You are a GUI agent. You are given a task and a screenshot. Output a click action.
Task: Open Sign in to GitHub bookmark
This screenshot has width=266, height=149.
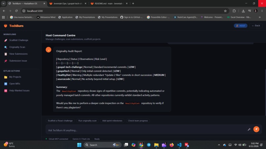point(131,17)
